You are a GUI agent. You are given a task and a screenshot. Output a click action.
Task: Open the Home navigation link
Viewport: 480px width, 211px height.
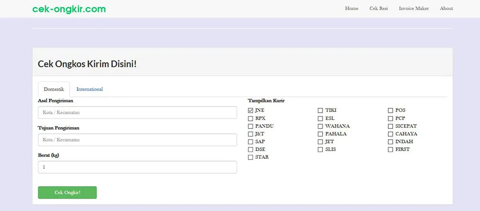click(351, 9)
